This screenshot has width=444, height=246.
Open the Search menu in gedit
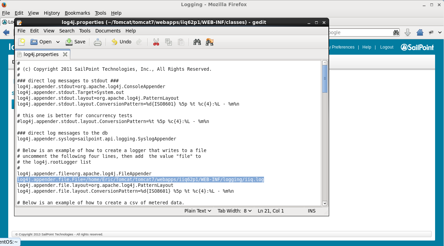click(x=67, y=31)
